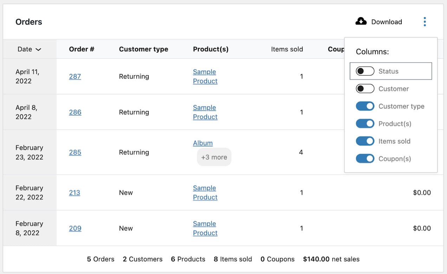
Task: Click the Album product link
Action: pyautogui.click(x=203, y=143)
